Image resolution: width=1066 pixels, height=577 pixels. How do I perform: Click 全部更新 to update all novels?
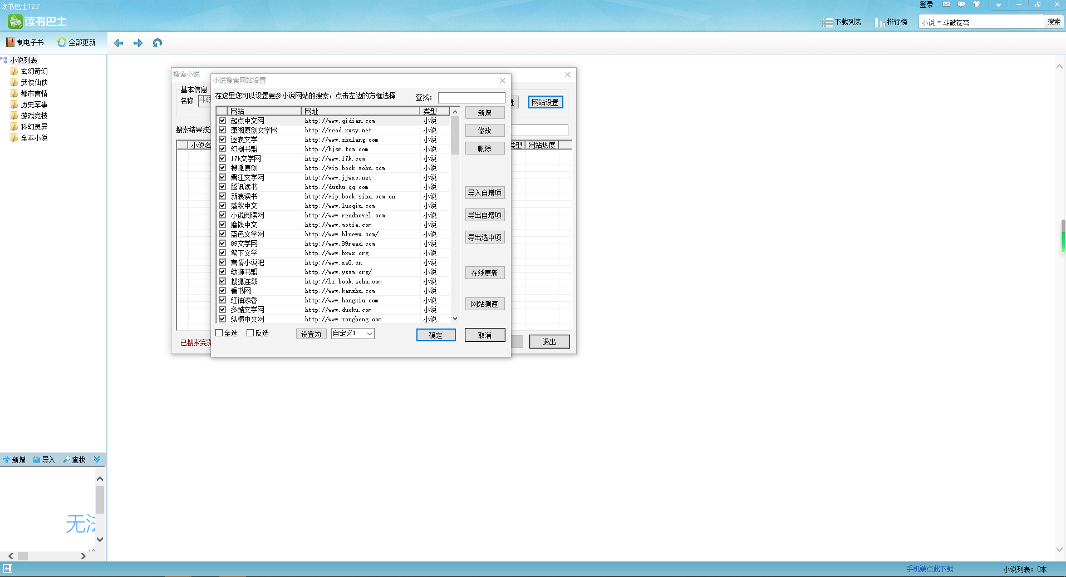(77, 42)
